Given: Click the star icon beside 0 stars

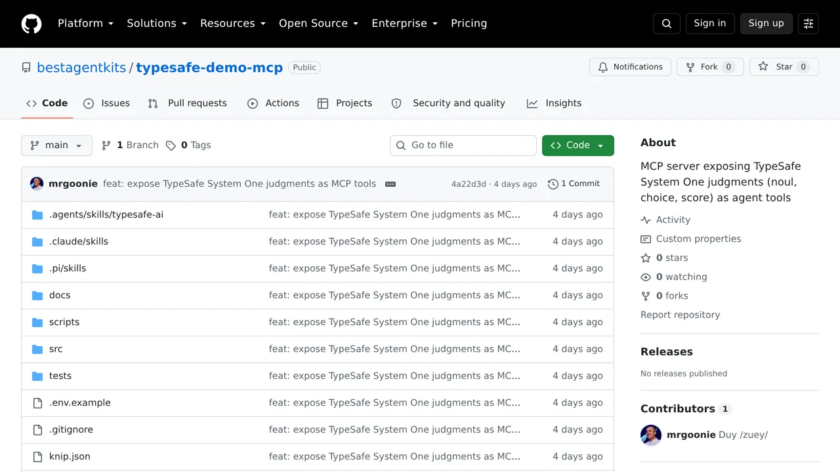Looking at the screenshot, I should pyautogui.click(x=646, y=258).
